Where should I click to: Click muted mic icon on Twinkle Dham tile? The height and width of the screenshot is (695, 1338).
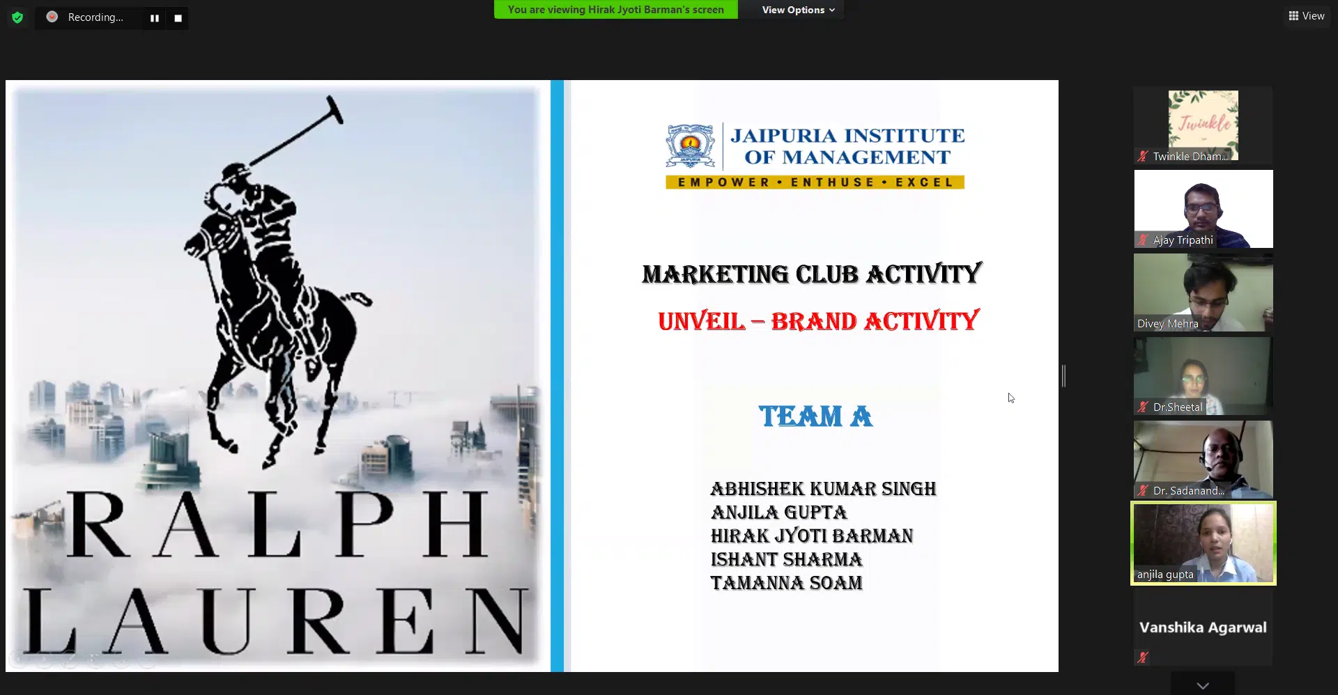click(1143, 156)
